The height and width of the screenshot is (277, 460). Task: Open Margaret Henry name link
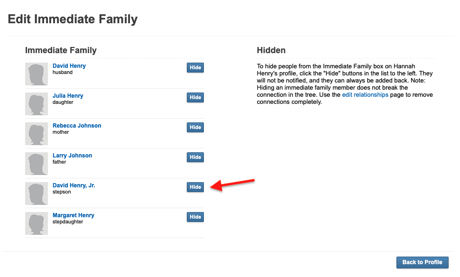[x=74, y=215]
